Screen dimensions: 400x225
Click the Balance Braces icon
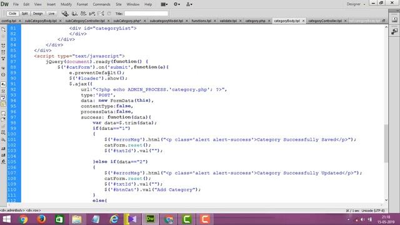coord(3,75)
